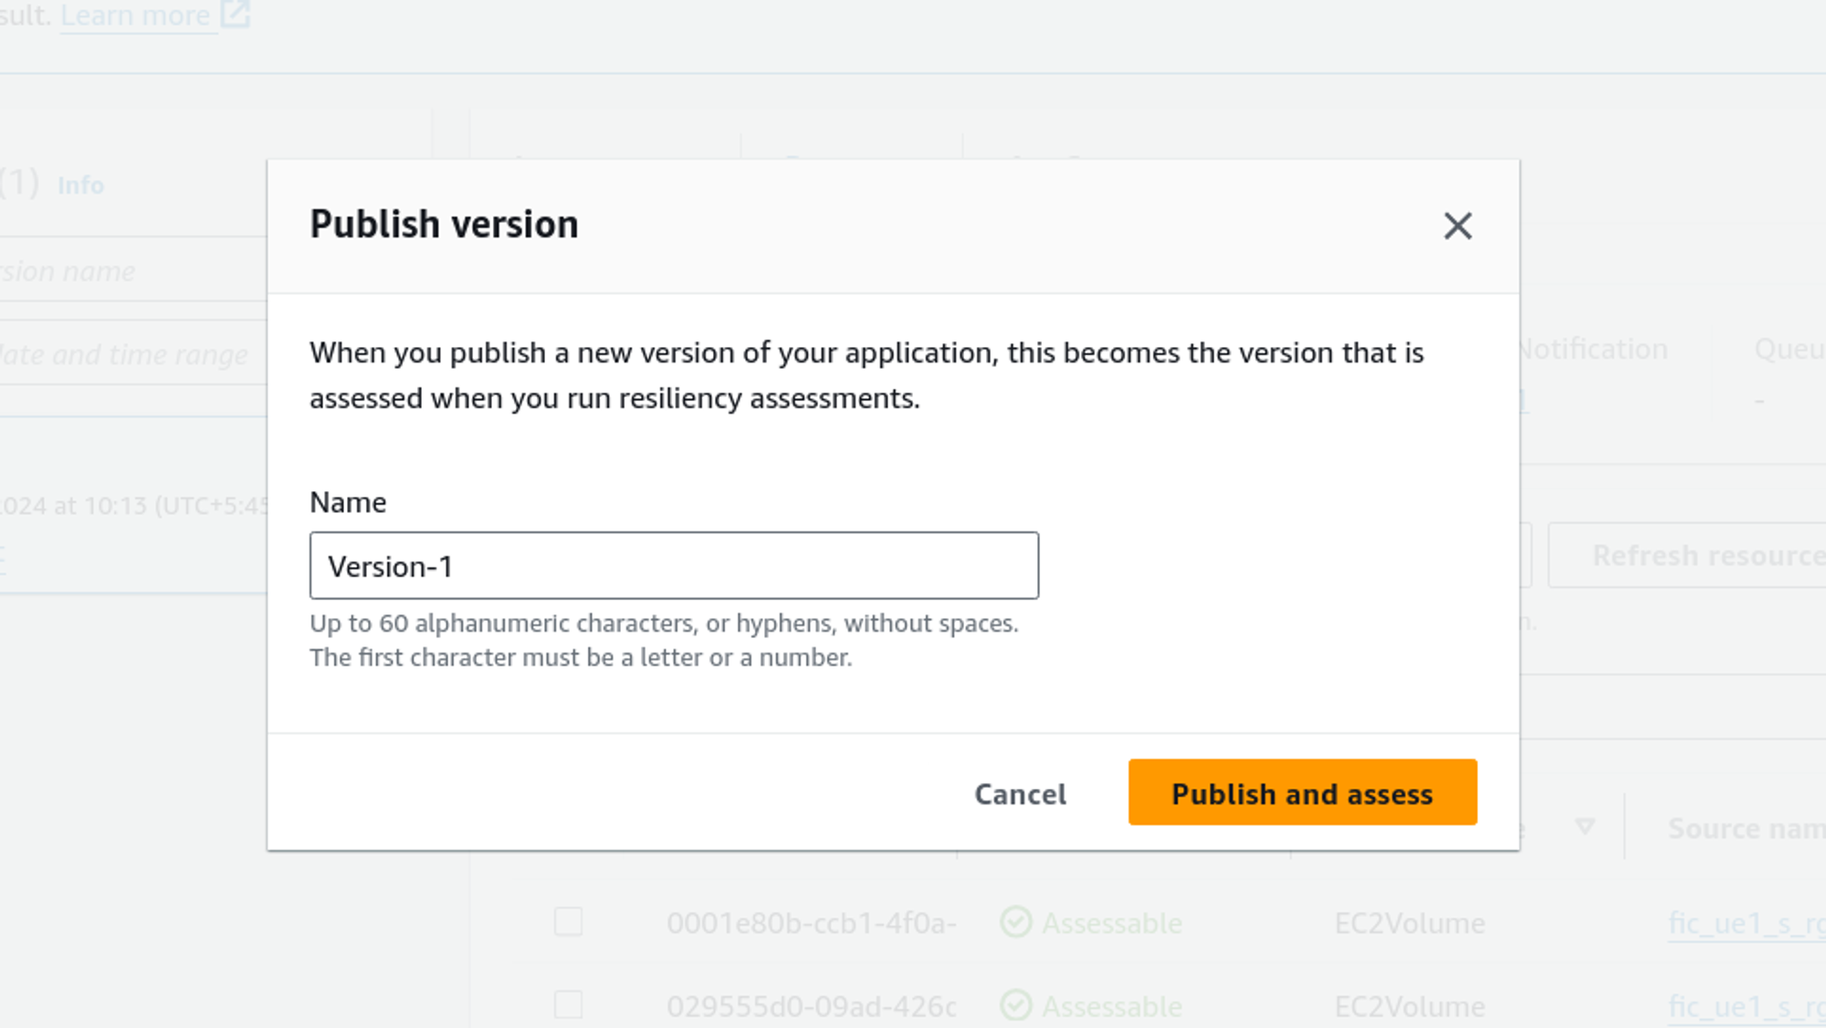Select checkbox for resource 0001e80b-ccb1-4f0a
This screenshot has height=1028, width=1826.
(x=568, y=922)
